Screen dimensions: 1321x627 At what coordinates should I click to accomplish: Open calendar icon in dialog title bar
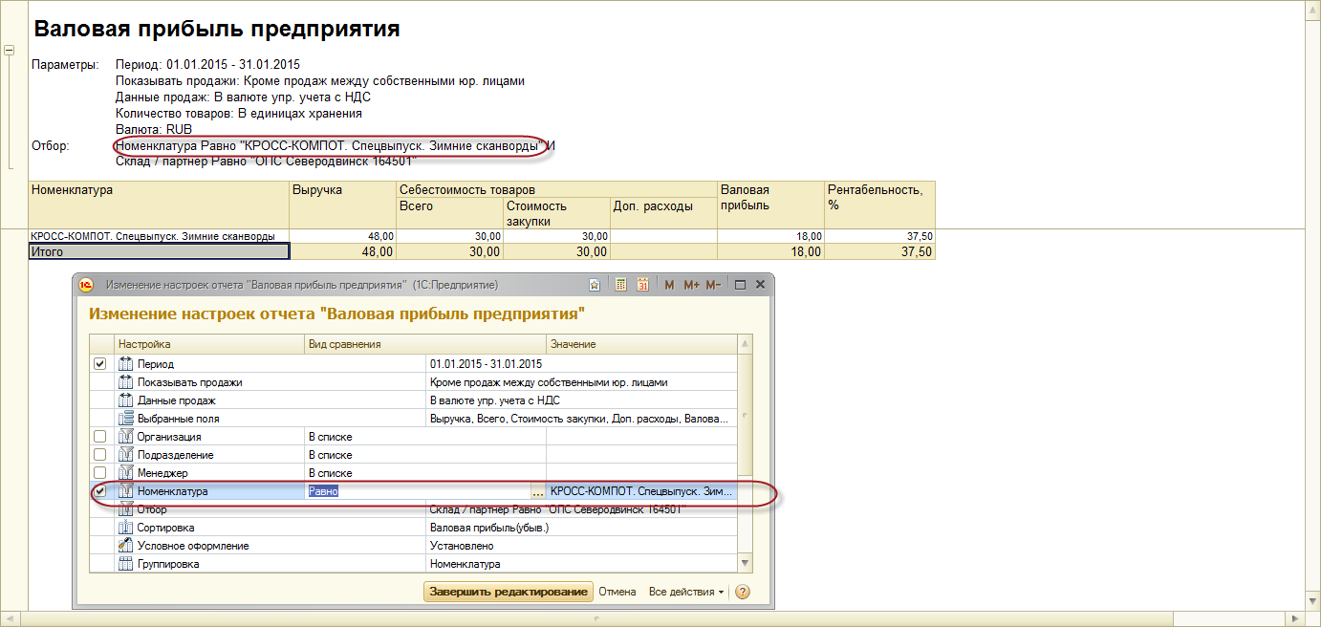tap(643, 285)
